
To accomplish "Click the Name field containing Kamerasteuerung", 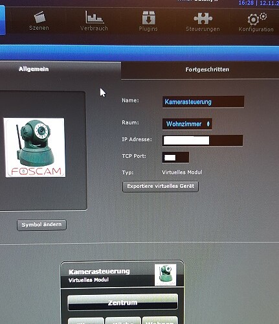I will [x=203, y=102].
